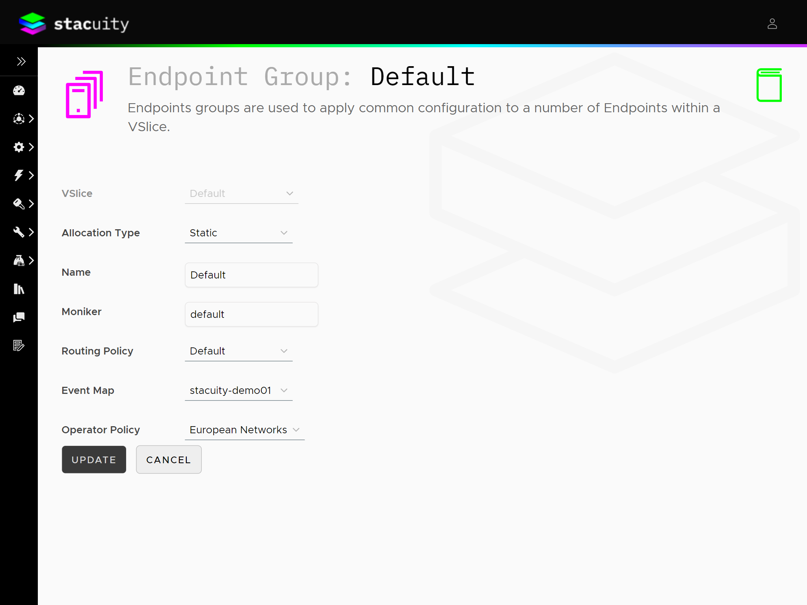Click the lightning bolt sidebar icon

(x=19, y=175)
